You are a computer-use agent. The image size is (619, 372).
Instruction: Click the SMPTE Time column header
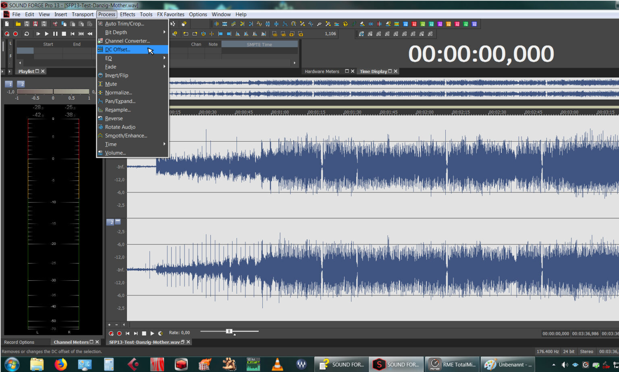coord(260,44)
